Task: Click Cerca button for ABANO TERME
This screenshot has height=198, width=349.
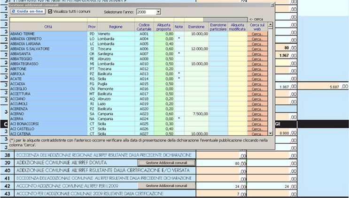Action: click(256, 34)
